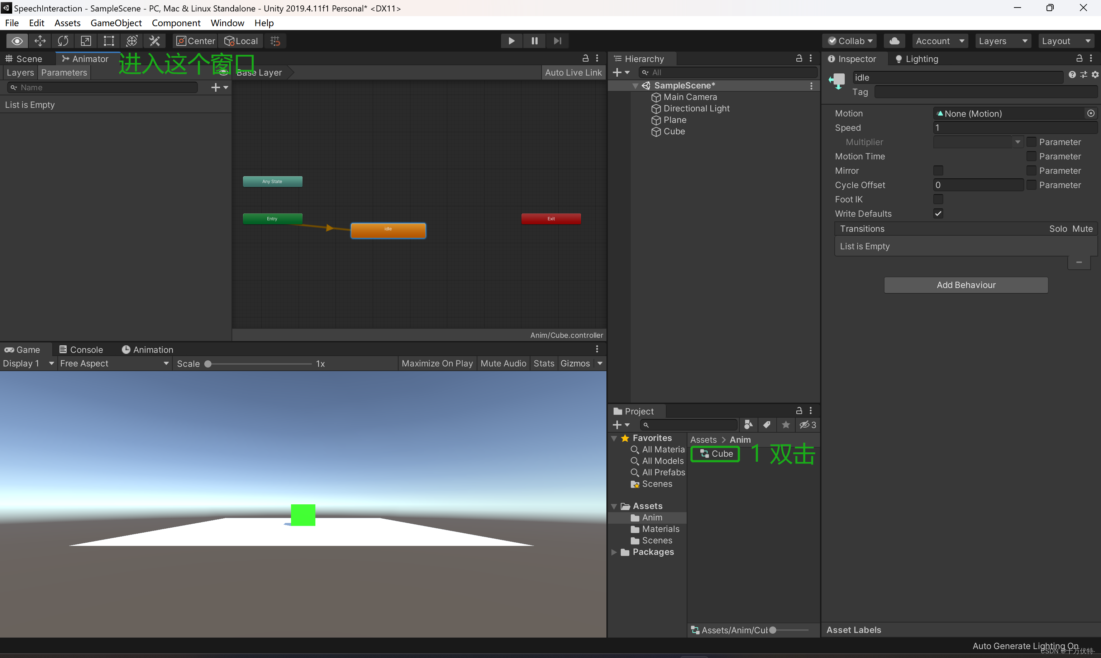
Task: Open the Free Aspect dropdown
Action: 114,363
